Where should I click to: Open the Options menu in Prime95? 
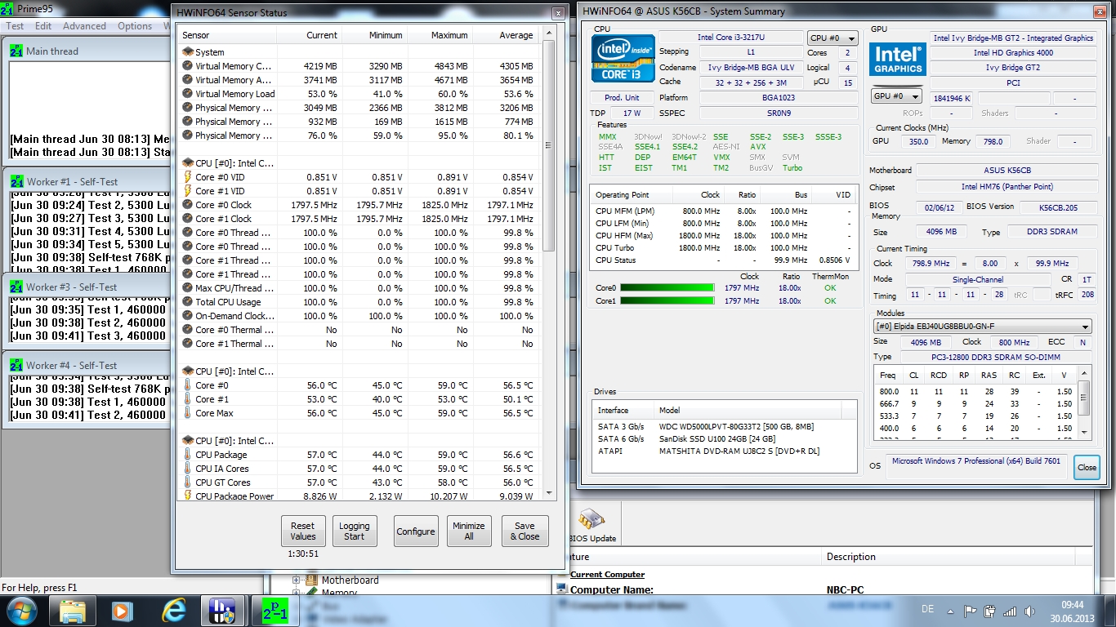(135, 26)
